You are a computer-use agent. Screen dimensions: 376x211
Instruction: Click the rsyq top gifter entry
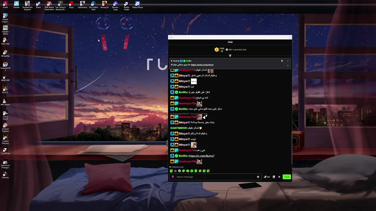tap(220, 50)
